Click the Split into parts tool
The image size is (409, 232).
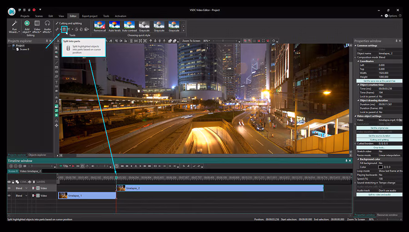(64, 30)
